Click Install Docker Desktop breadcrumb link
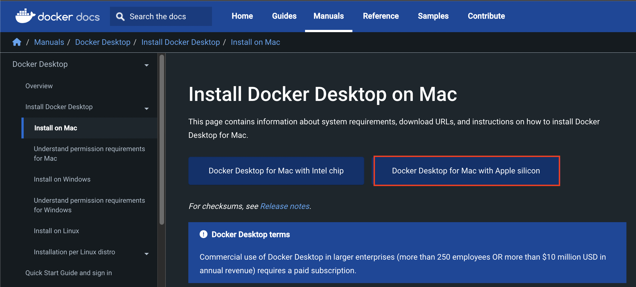The height and width of the screenshot is (287, 636). click(x=180, y=42)
